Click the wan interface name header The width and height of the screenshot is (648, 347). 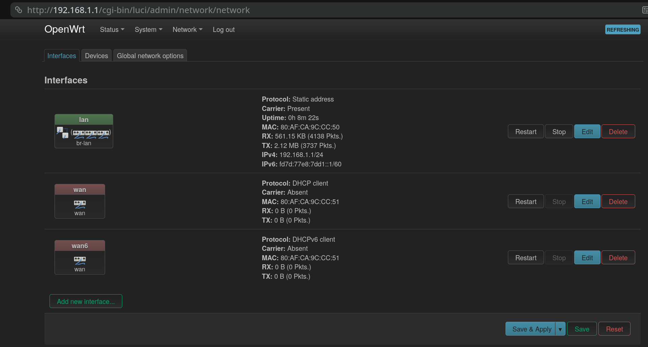[80, 190]
